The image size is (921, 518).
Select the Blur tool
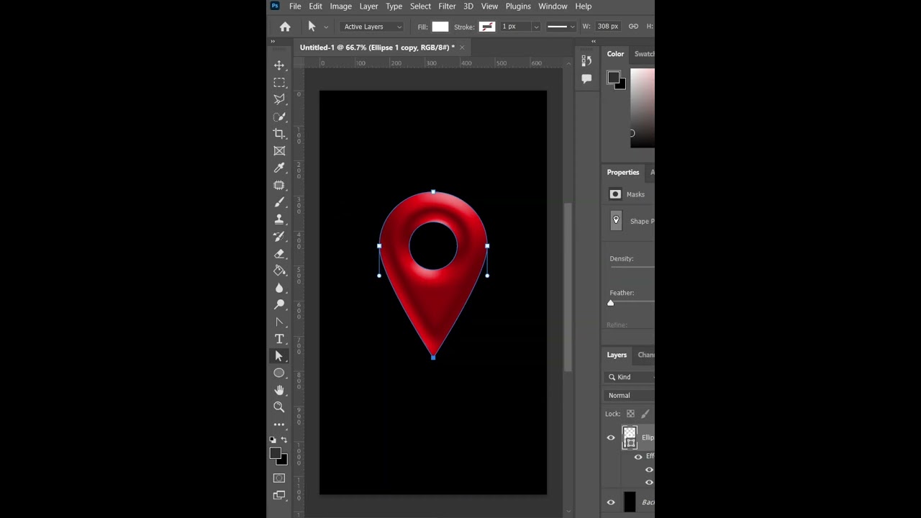[279, 288]
